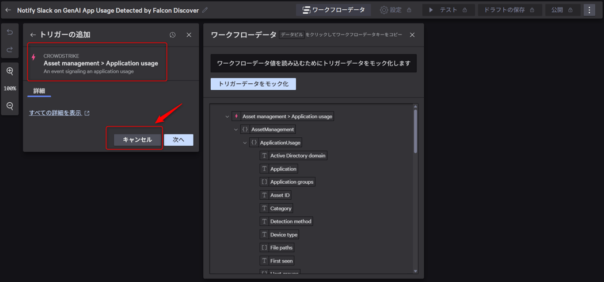Copy the Category data pill
The width and height of the screenshot is (604, 282).
(x=276, y=208)
